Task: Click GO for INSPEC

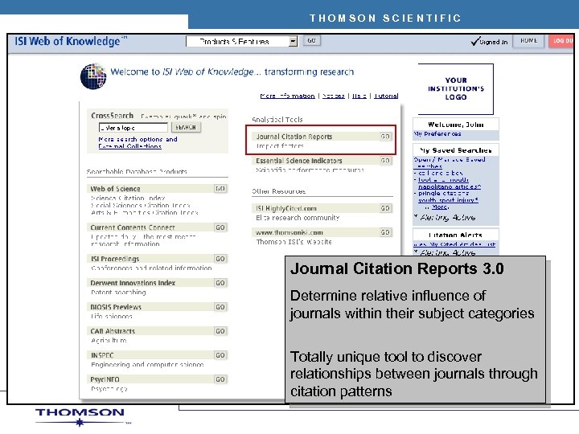Action: click(x=220, y=355)
